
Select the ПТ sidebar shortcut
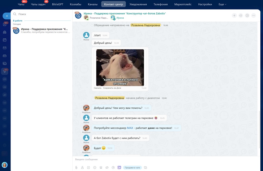[x=5, y=110]
